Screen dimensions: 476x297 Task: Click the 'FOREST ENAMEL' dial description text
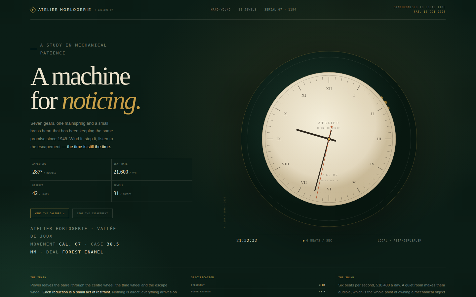click(83, 252)
